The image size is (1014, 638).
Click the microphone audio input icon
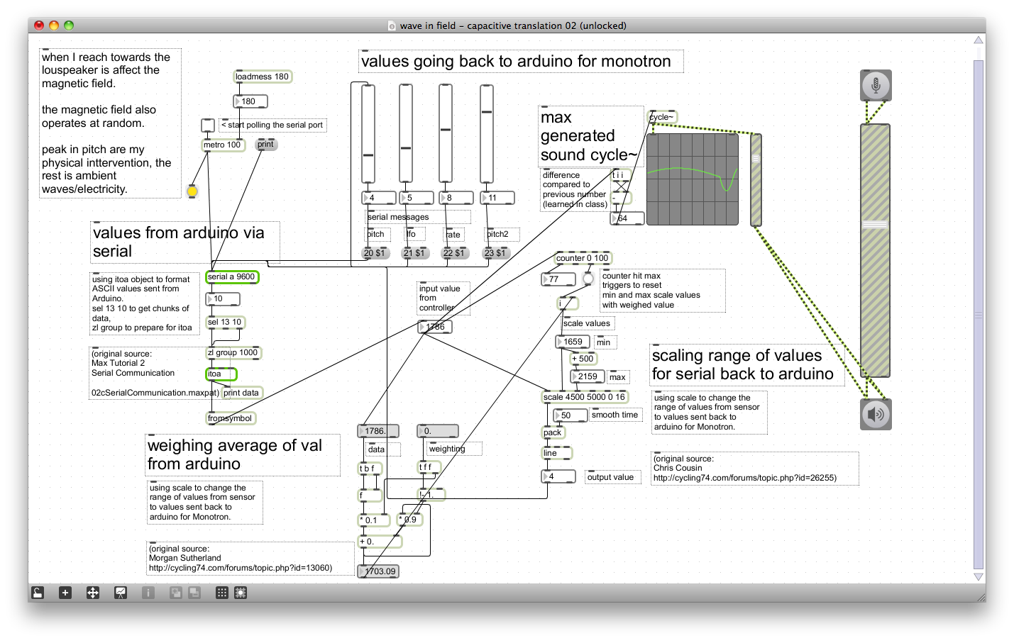[876, 86]
